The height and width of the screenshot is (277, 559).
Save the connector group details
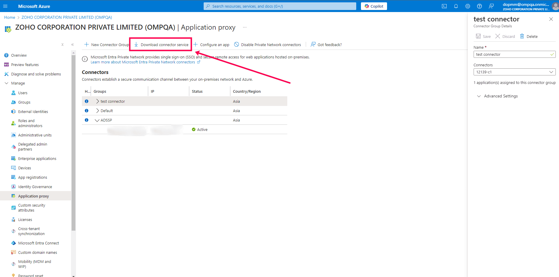483,36
